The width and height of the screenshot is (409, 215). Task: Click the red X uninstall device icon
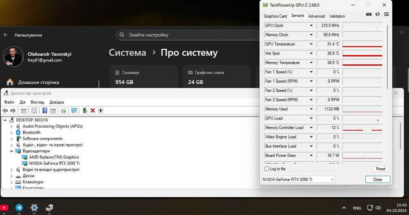tap(92, 111)
